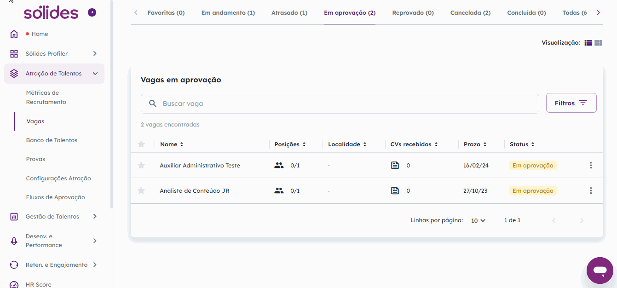
Task: Sort table by CVs recebidos column
Action: coord(414,144)
